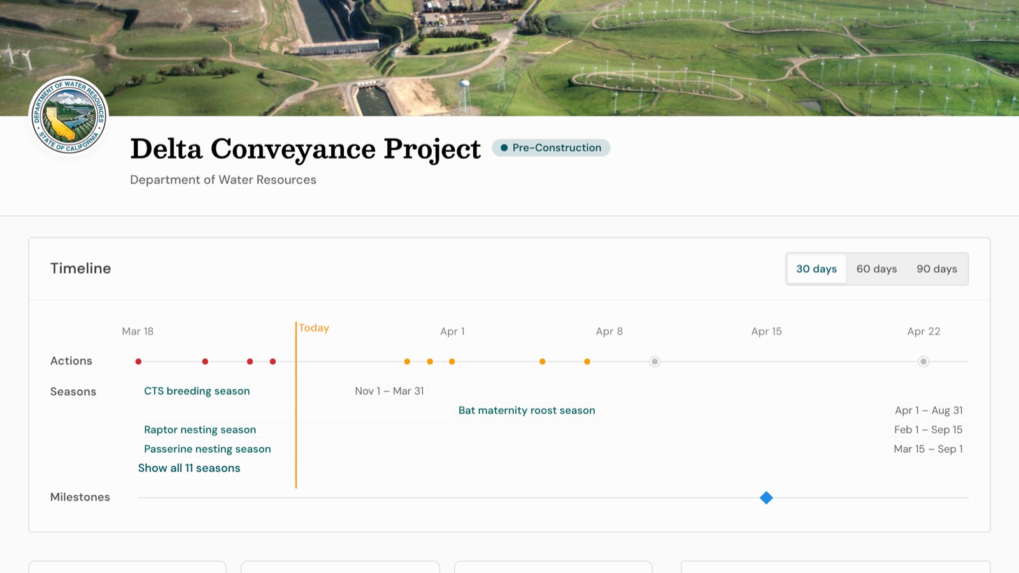Click the Department of Water Resources seal
Image resolution: width=1019 pixels, height=573 pixels.
pyautogui.click(x=69, y=116)
